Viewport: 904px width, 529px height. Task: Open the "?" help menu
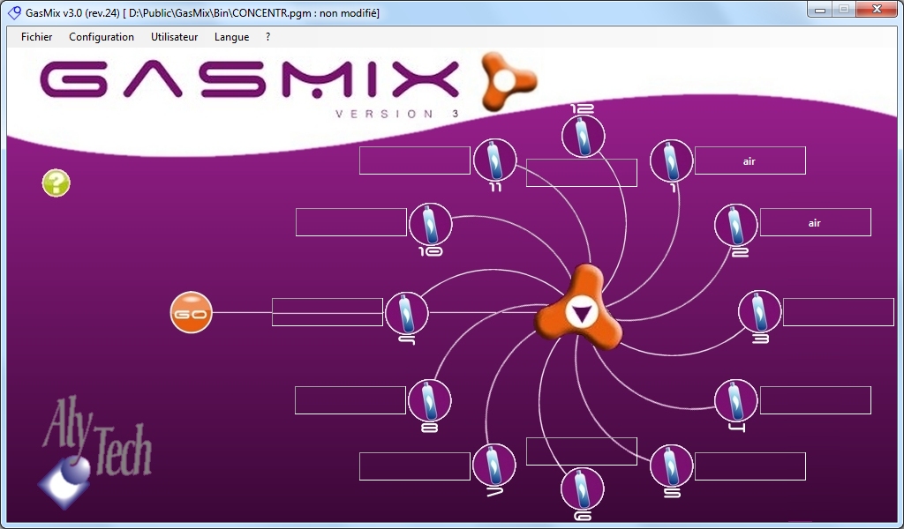267,37
